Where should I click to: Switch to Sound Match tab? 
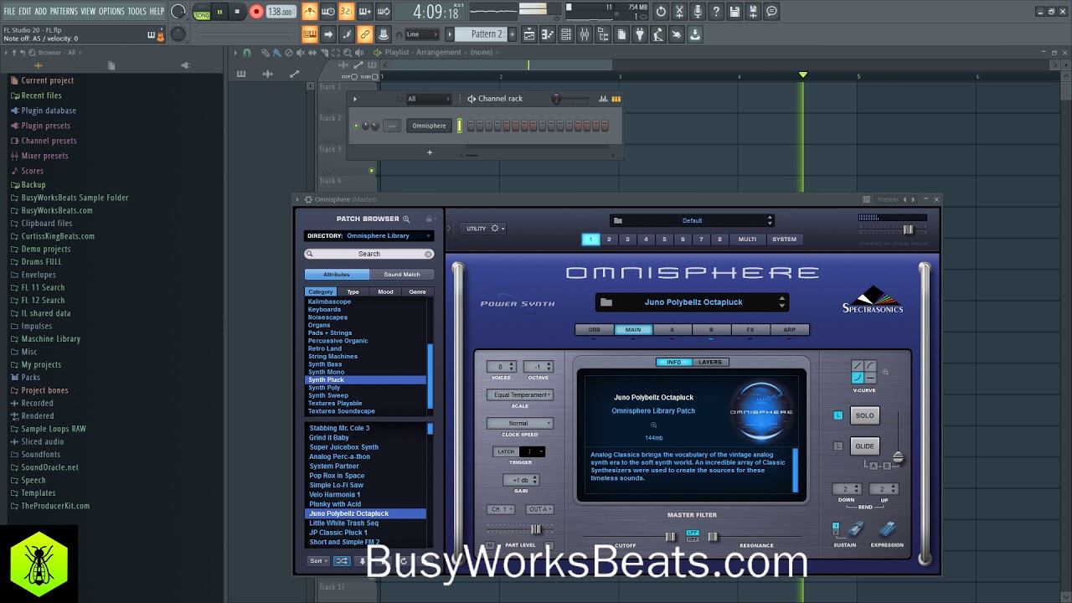coord(402,275)
